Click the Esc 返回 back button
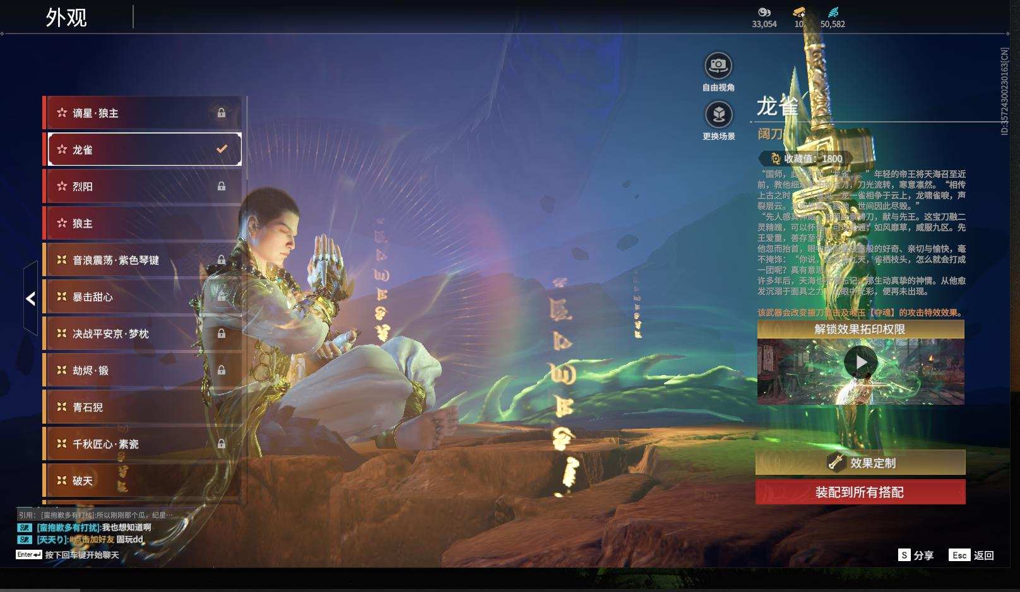The width and height of the screenshot is (1020, 592). pyautogui.click(x=971, y=555)
